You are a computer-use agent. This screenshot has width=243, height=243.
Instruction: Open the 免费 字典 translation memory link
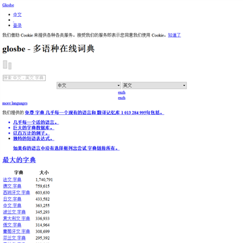tap(94, 113)
